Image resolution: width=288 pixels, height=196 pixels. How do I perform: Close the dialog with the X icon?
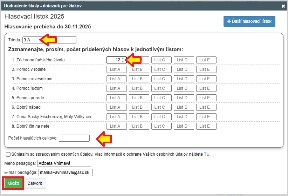pos(283,6)
